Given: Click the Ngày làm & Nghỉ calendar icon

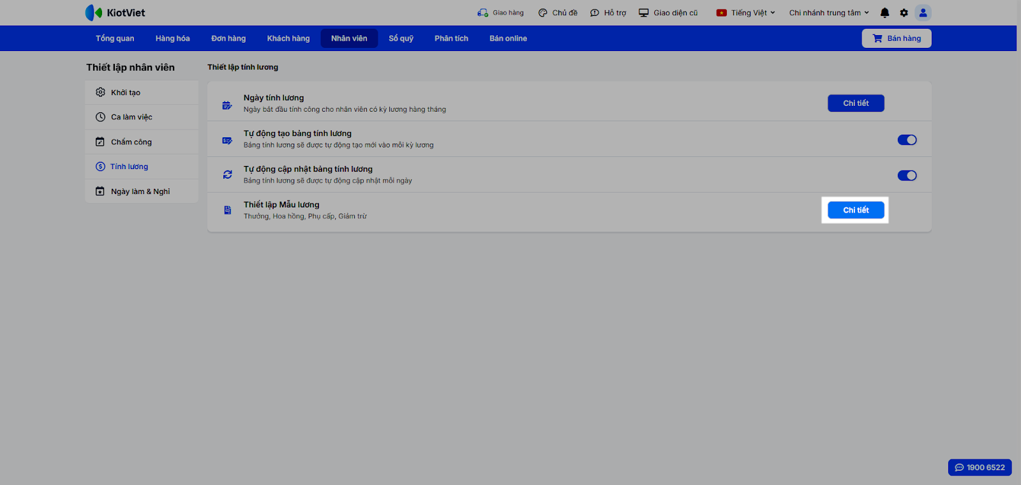Looking at the screenshot, I should click(100, 191).
